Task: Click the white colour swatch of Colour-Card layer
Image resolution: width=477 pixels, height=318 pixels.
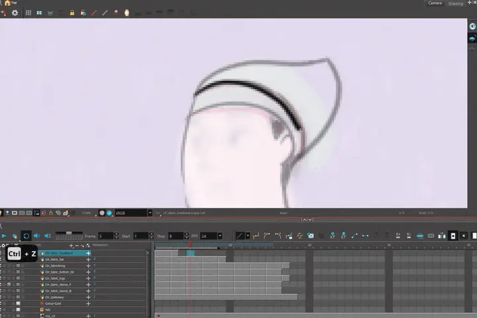Action: [19, 303]
